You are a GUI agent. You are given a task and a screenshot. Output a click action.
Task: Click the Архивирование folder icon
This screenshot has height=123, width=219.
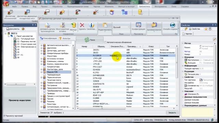coord(154,25)
